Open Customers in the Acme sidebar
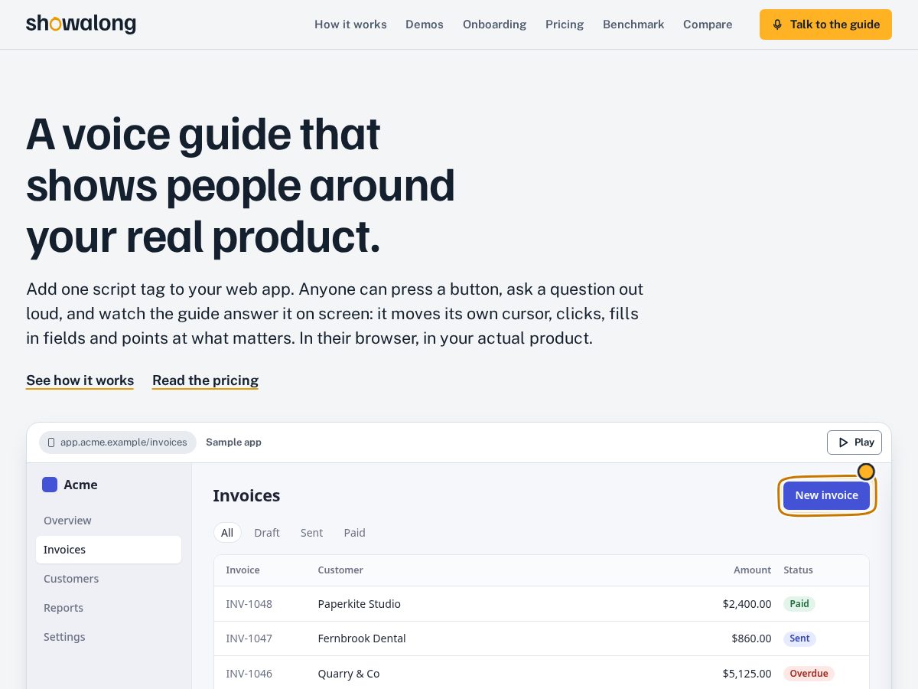The height and width of the screenshot is (689, 918). click(109, 579)
